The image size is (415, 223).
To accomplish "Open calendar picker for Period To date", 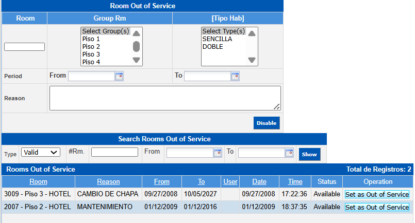I will [235, 76].
